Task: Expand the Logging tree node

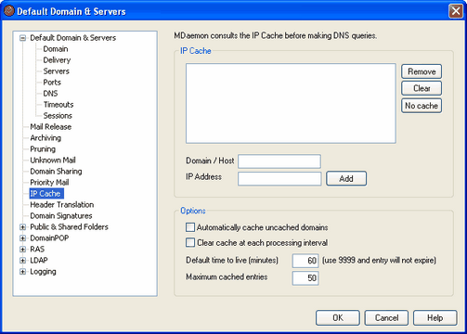Action: (22, 272)
